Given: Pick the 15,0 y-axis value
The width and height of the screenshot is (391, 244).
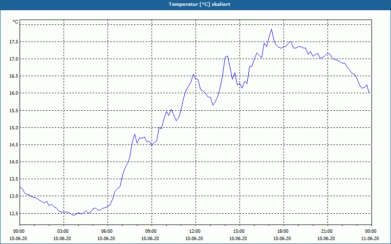Looking at the screenshot, I should coord(14,128).
